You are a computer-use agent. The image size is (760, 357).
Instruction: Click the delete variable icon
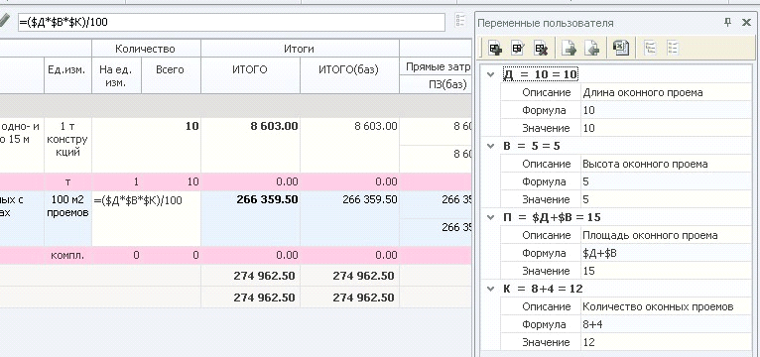point(541,48)
